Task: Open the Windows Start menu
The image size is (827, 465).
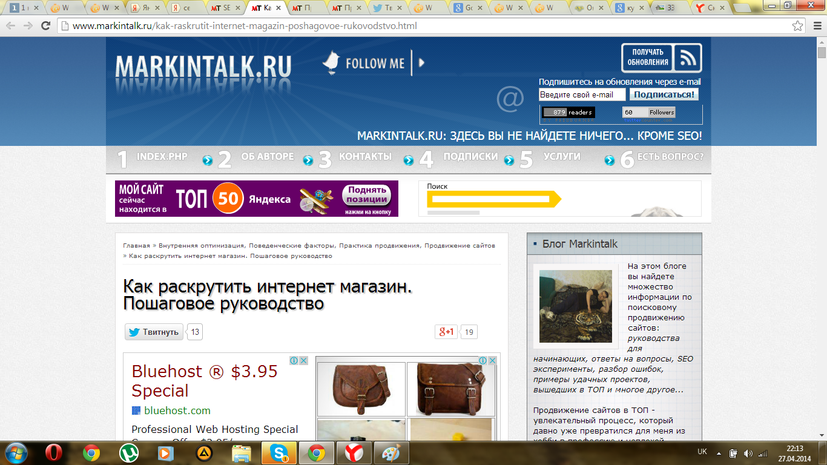Action: click(16, 453)
